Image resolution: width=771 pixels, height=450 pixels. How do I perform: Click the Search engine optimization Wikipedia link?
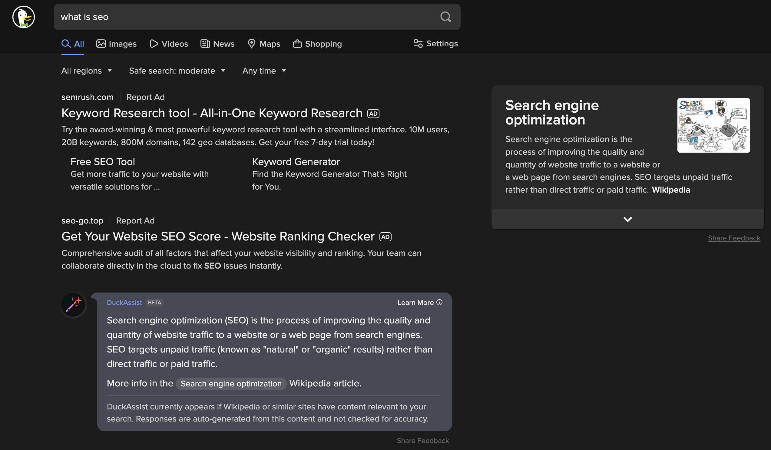click(231, 383)
